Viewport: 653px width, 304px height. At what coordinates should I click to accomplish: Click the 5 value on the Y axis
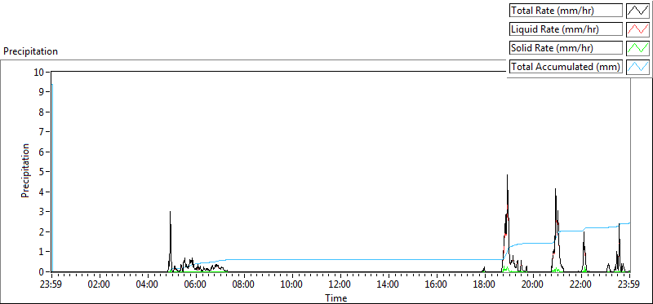[42, 172]
